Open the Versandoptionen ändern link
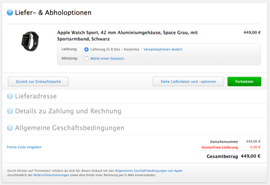270x185 pixels. click(x=163, y=50)
